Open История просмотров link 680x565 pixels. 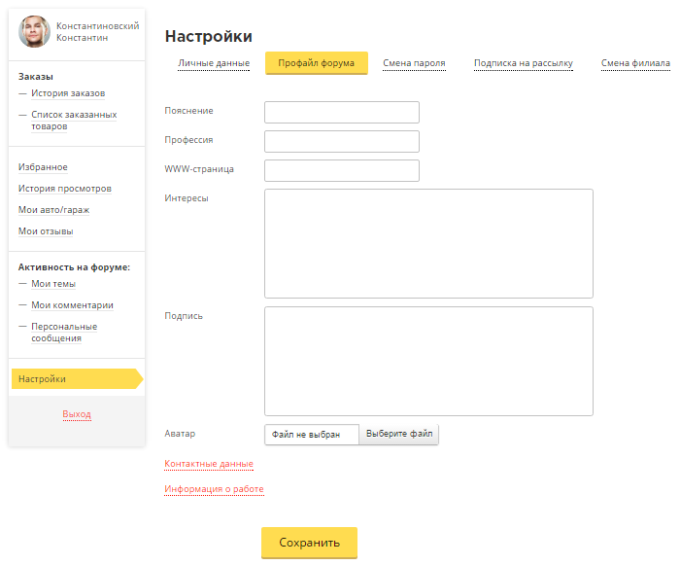pos(65,189)
